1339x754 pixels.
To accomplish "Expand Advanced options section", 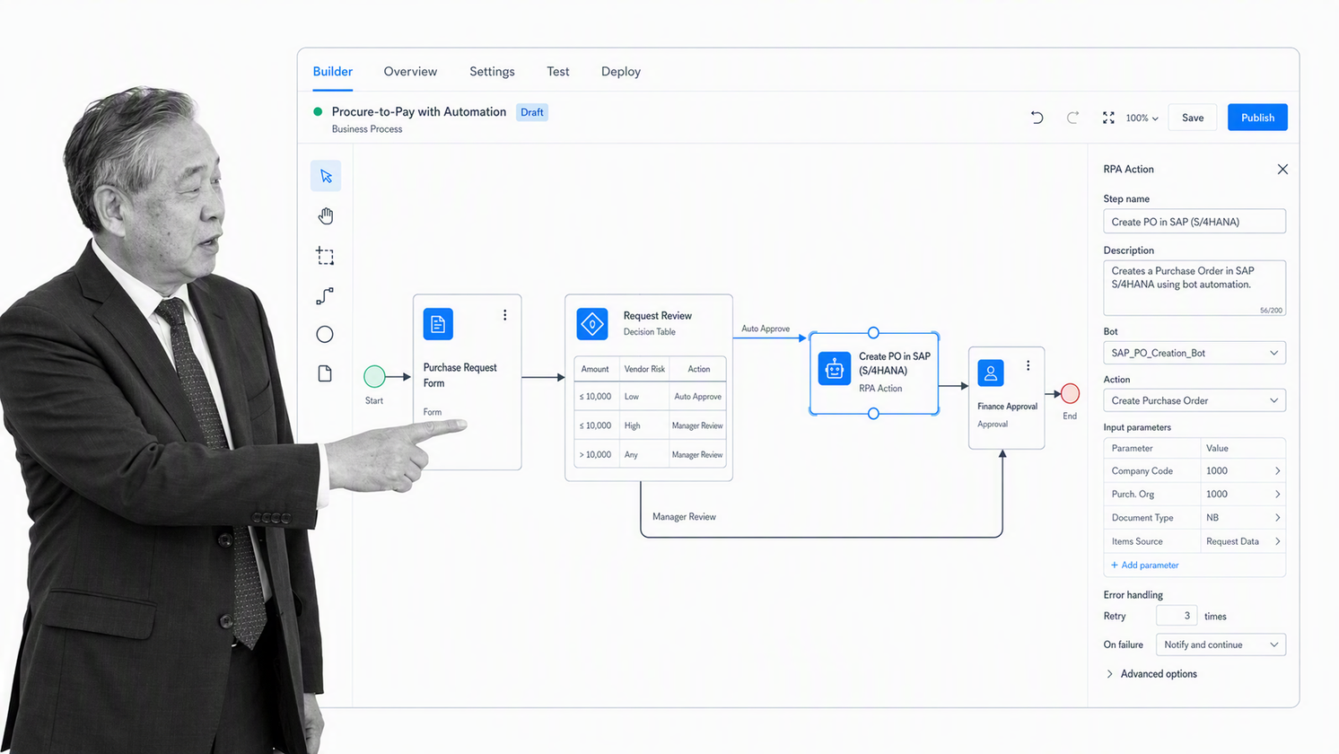I will click(x=1152, y=674).
